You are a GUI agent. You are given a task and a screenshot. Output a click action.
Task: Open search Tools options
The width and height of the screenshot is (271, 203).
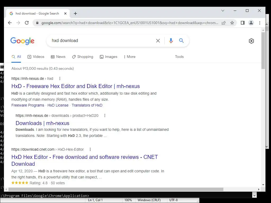pyautogui.click(x=179, y=57)
